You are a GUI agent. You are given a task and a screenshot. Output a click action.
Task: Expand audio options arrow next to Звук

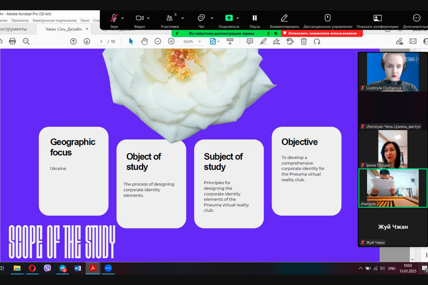click(123, 18)
